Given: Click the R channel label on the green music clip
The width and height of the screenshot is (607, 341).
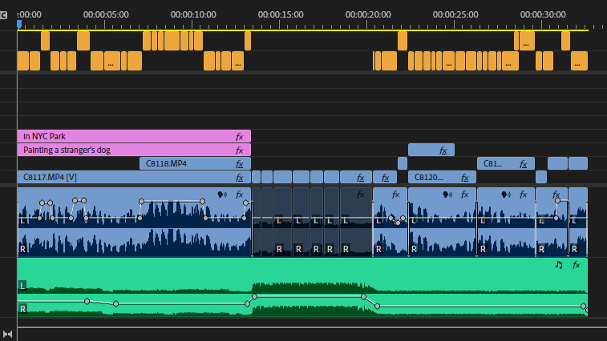Looking at the screenshot, I should (x=22, y=308).
